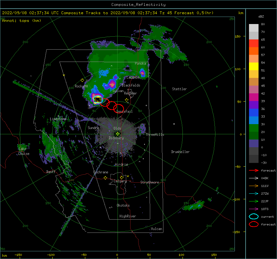Pick the green swatch between 30 and 20 dBZ

[254, 128]
